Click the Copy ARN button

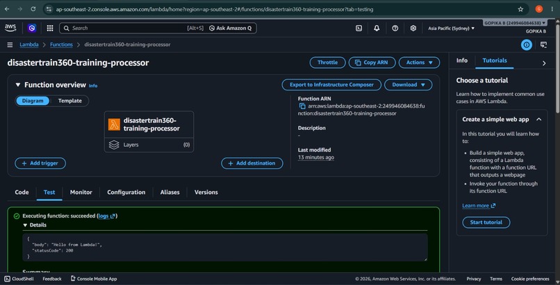pyautogui.click(x=372, y=63)
